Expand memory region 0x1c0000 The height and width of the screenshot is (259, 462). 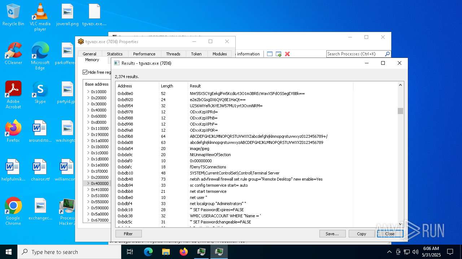(88, 153)
